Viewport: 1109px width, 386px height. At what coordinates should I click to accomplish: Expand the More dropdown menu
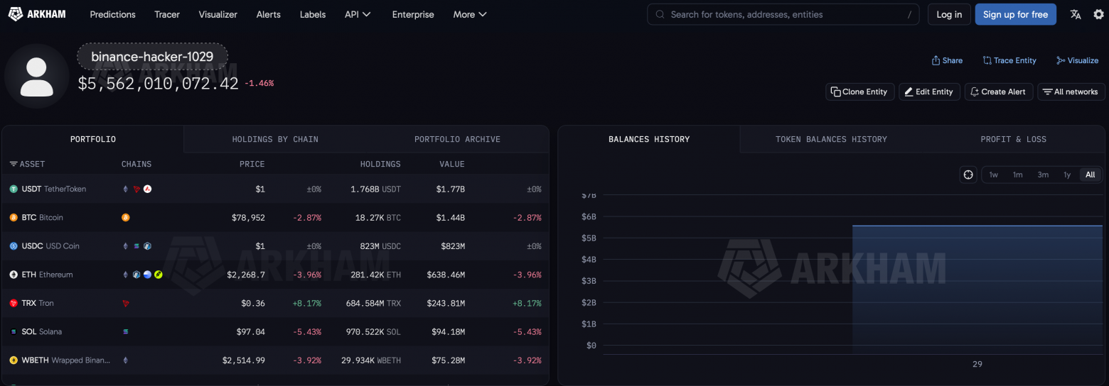tap(470, 14)
